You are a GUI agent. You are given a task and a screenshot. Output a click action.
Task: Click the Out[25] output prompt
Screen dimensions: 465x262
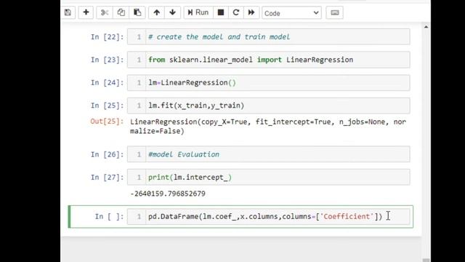[x=107, y=122]
